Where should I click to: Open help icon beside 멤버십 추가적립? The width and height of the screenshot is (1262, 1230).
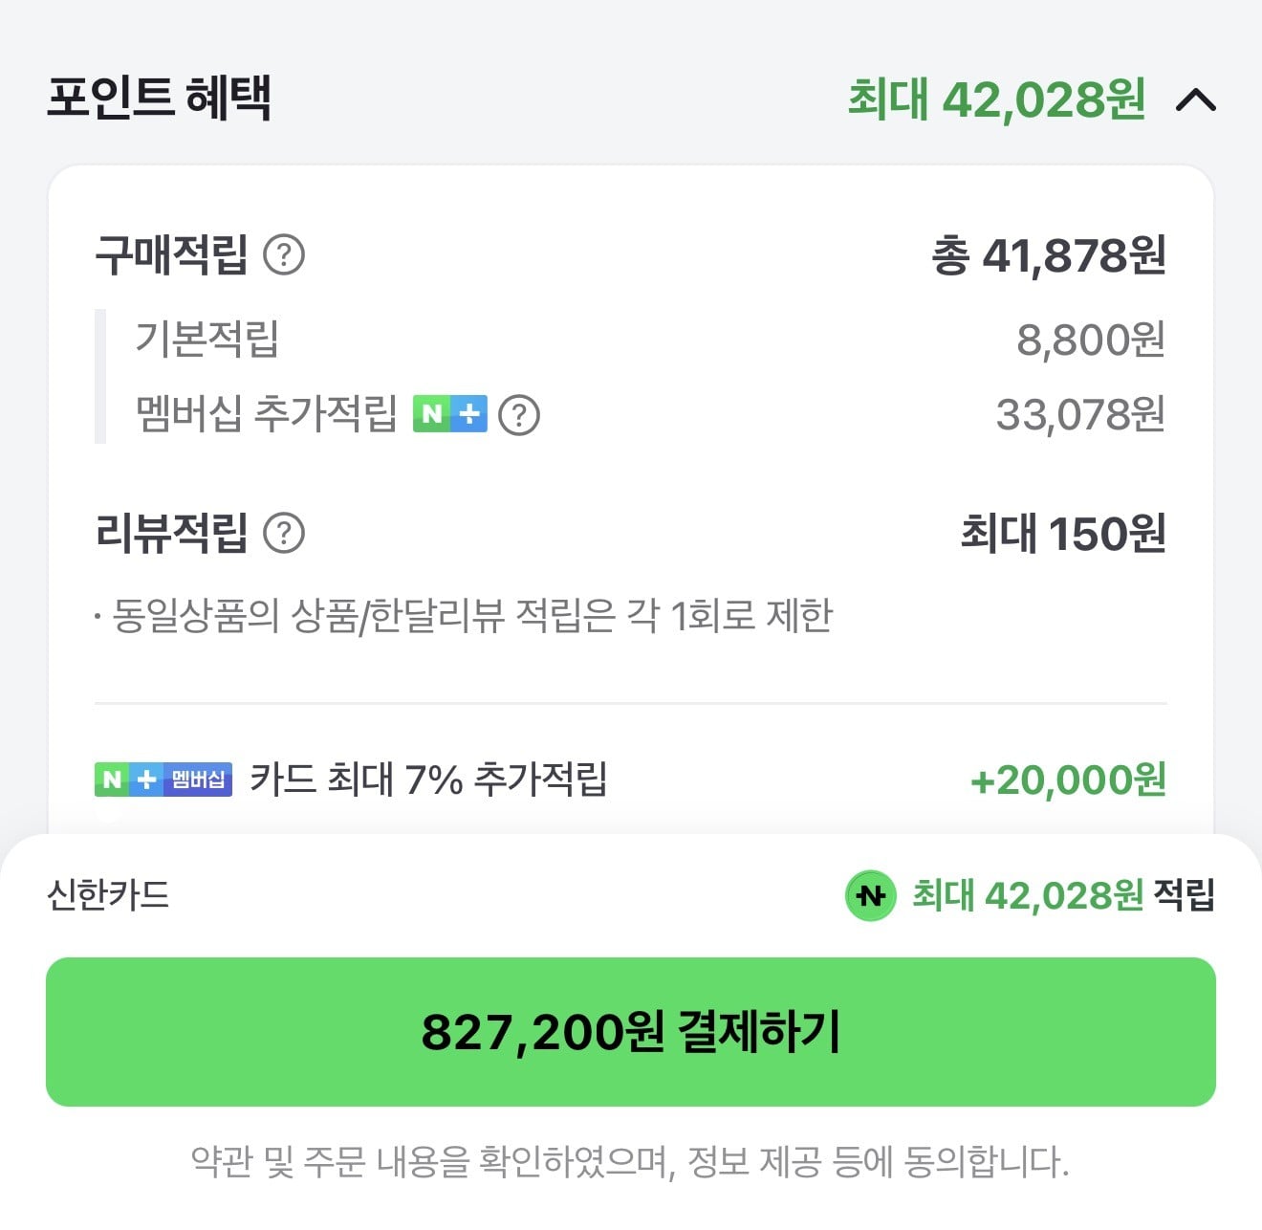[x=519, y=415]
